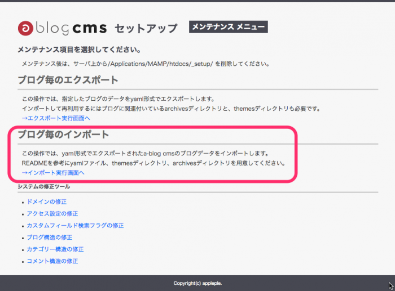Open アクセス設定の修正 tool
Screen dimensions: 395x291
click(52, 213)
